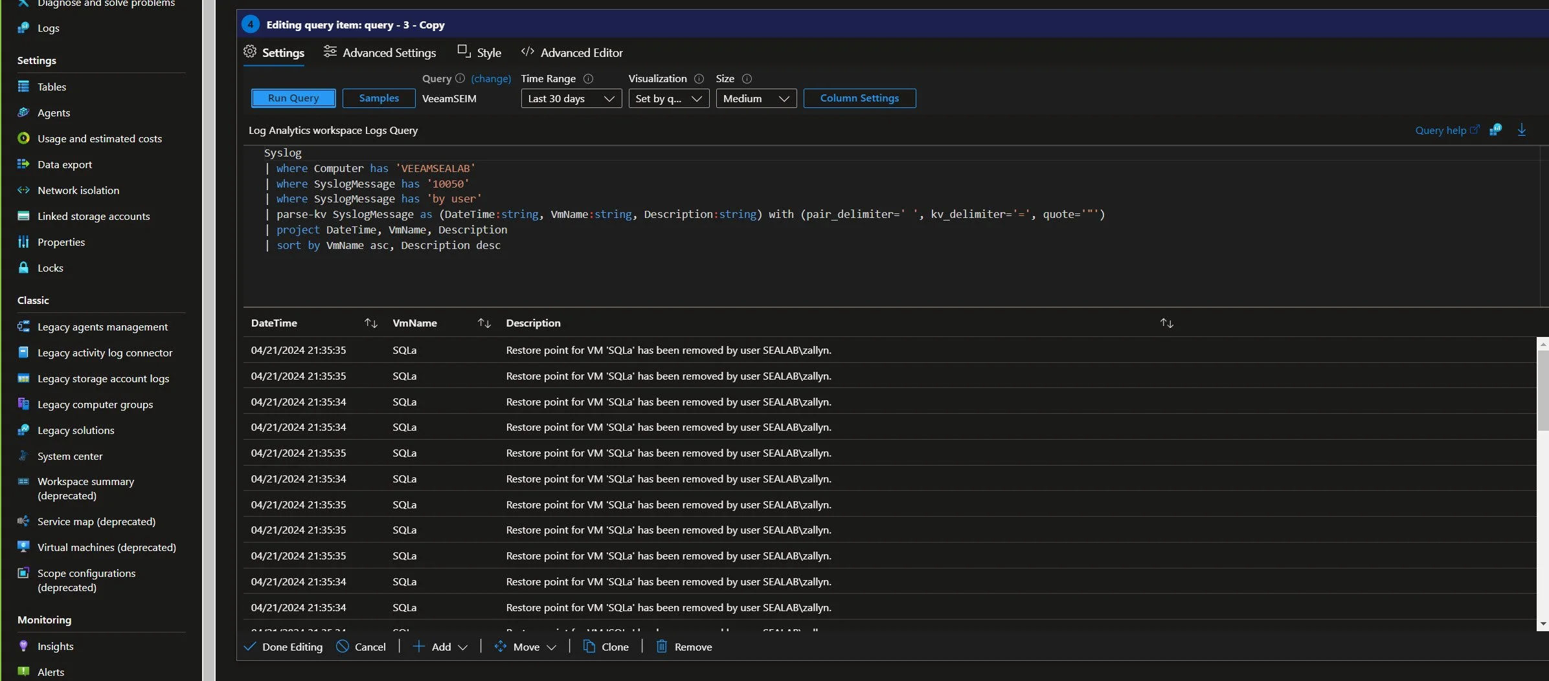Click the Run Query button
The image size is (1549, 681).
click(x=293, y=98)
